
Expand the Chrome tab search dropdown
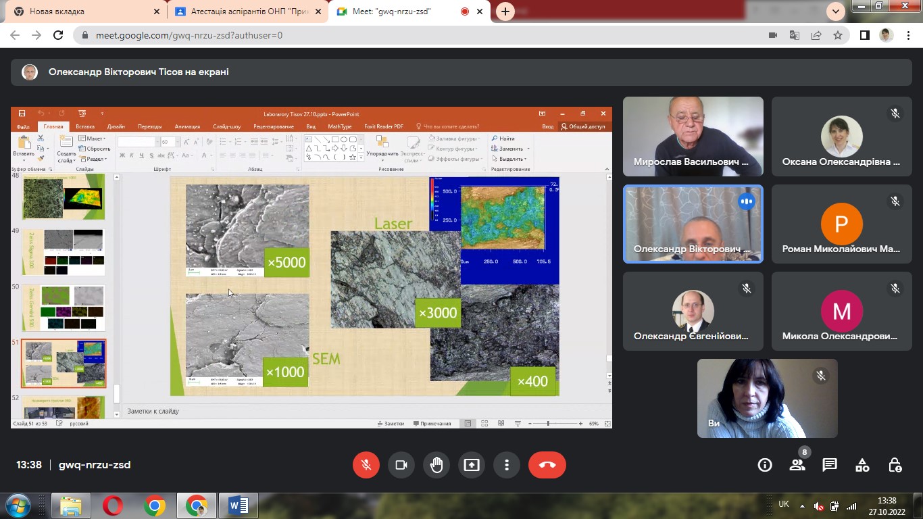click(x=836, y=11)
